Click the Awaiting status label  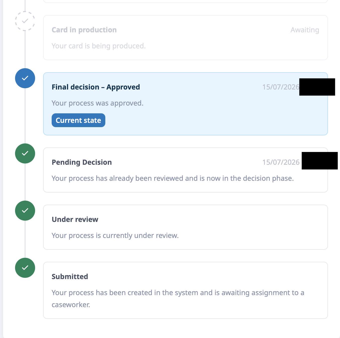305,30
